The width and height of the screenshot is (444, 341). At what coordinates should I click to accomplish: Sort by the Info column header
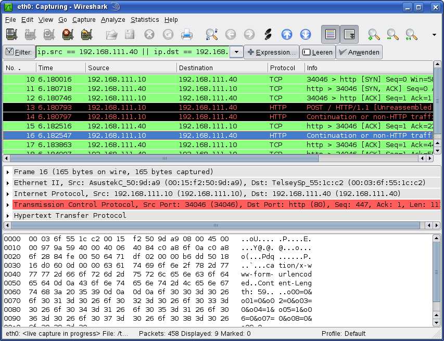coord(369,68)
